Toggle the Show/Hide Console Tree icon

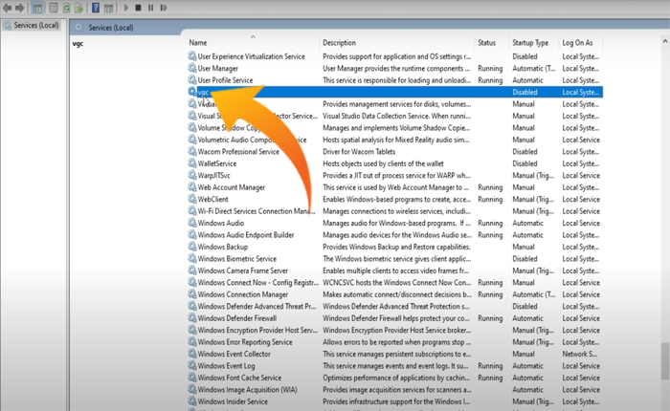[x=36, y=8]
